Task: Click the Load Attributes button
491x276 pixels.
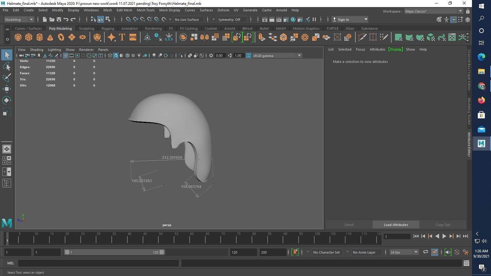Action: tap(396, 225)
